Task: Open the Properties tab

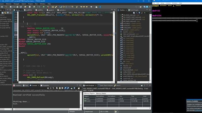Action: (x=45, y=85)
